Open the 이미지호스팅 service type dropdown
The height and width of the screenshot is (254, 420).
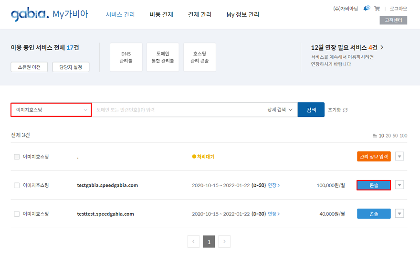[x=51, y=110]
